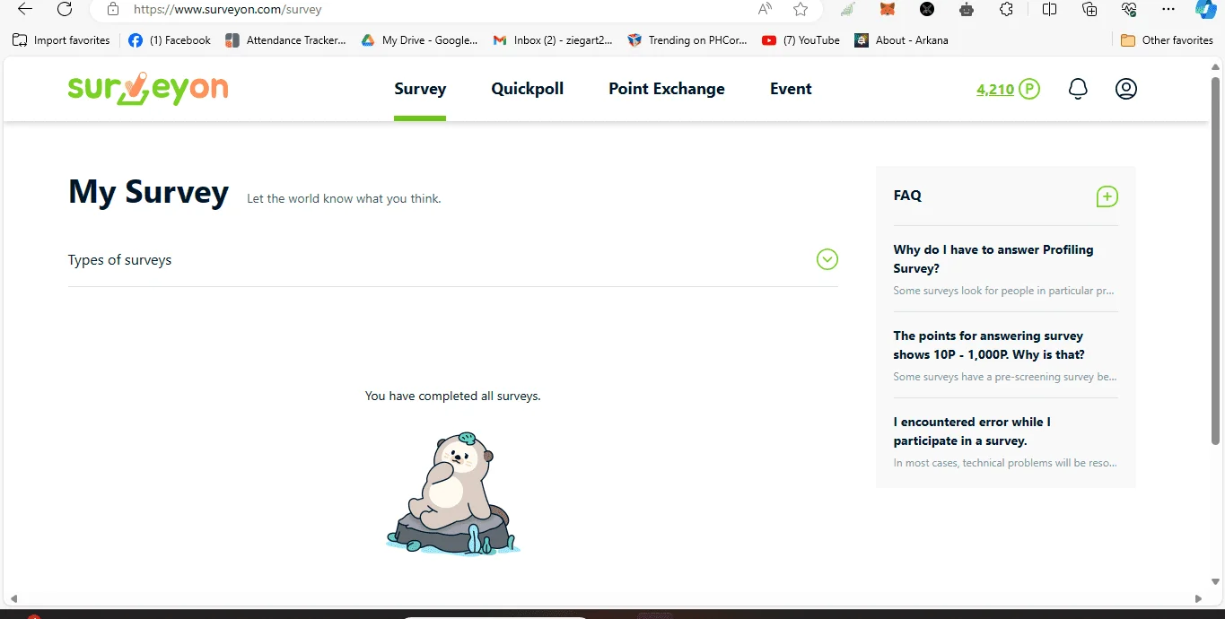Open the Attendance Tracker bookmark
This screenshot has height=619, width=1225.
(285, 40)
